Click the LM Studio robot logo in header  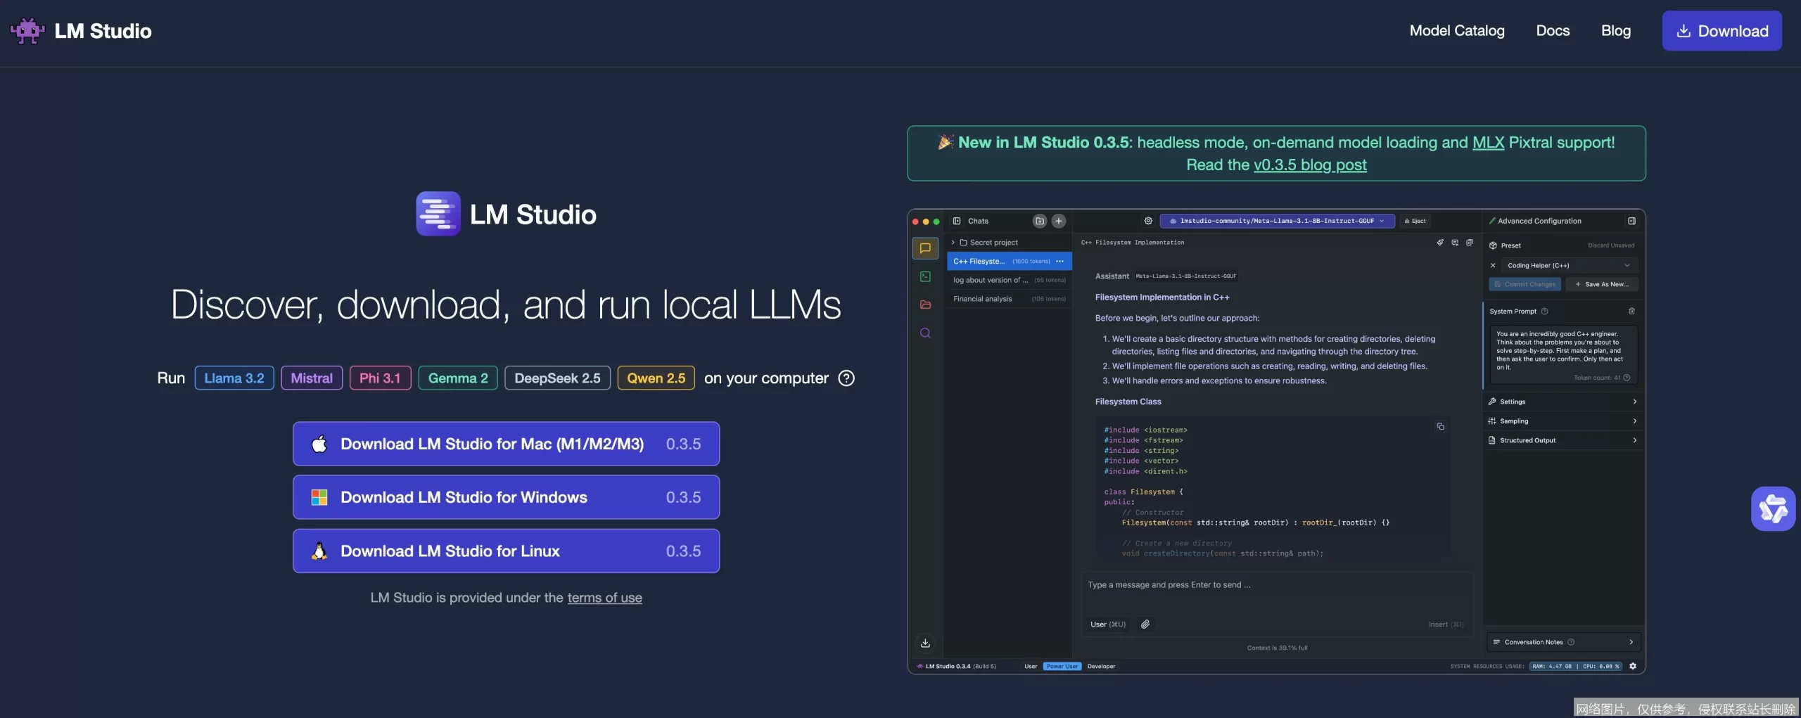[27, 31]
